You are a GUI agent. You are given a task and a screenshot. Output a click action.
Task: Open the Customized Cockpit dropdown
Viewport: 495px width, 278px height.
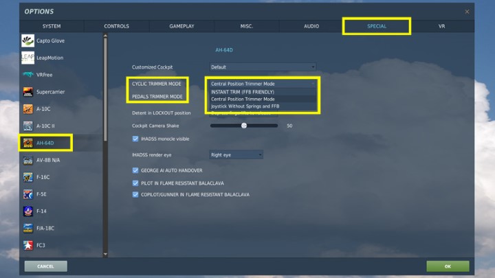263,67
